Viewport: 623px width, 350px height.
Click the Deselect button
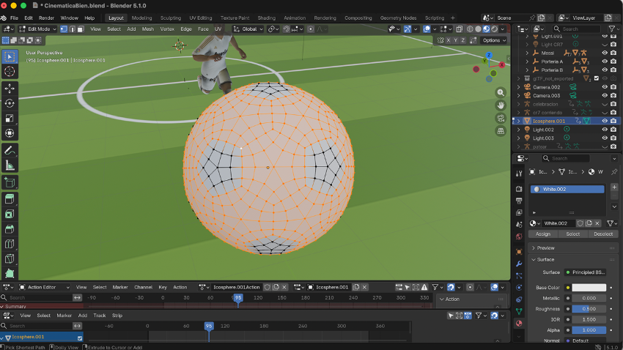pyautogui.click(x=603, y=234)
